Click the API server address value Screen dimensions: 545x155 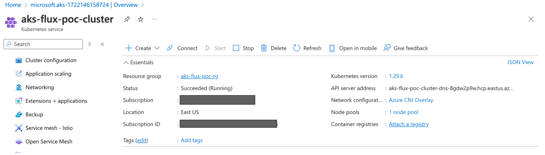(451, 88)
